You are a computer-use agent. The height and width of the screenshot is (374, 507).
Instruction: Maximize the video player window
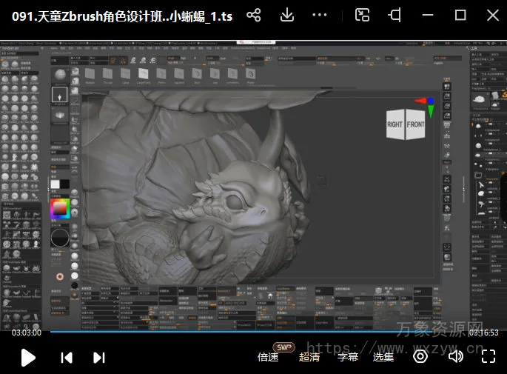click(460, 15)
